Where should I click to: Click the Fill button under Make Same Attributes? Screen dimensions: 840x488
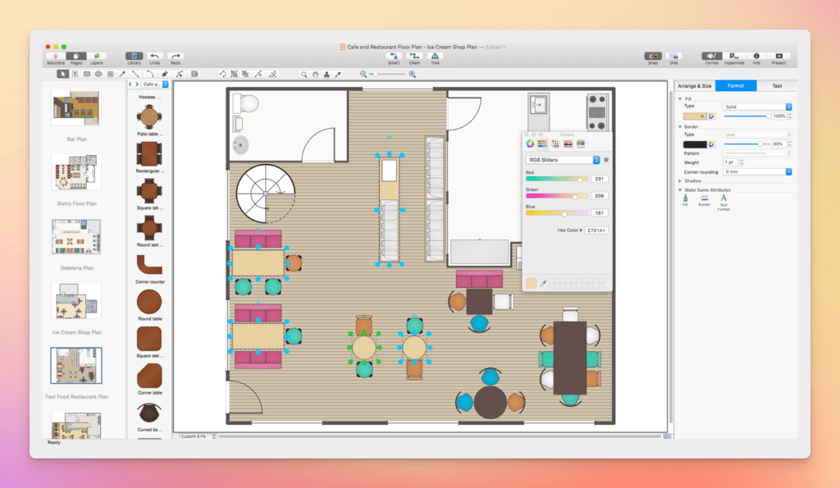tap(685, 198)
